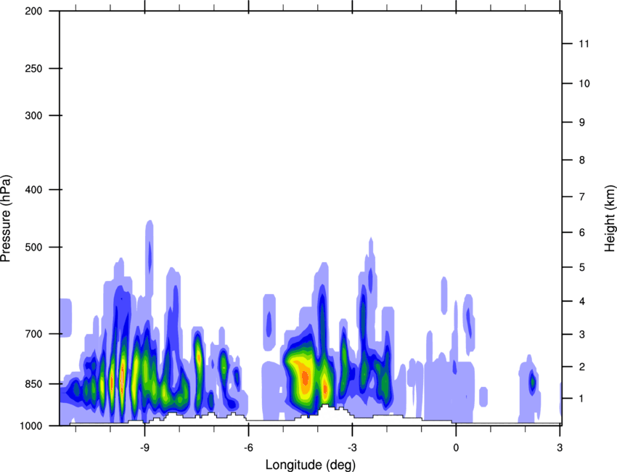Click the 'Height (km)' axis title
Image resolution: width=617 pixels, height=472 pixels.
[610, 219]
